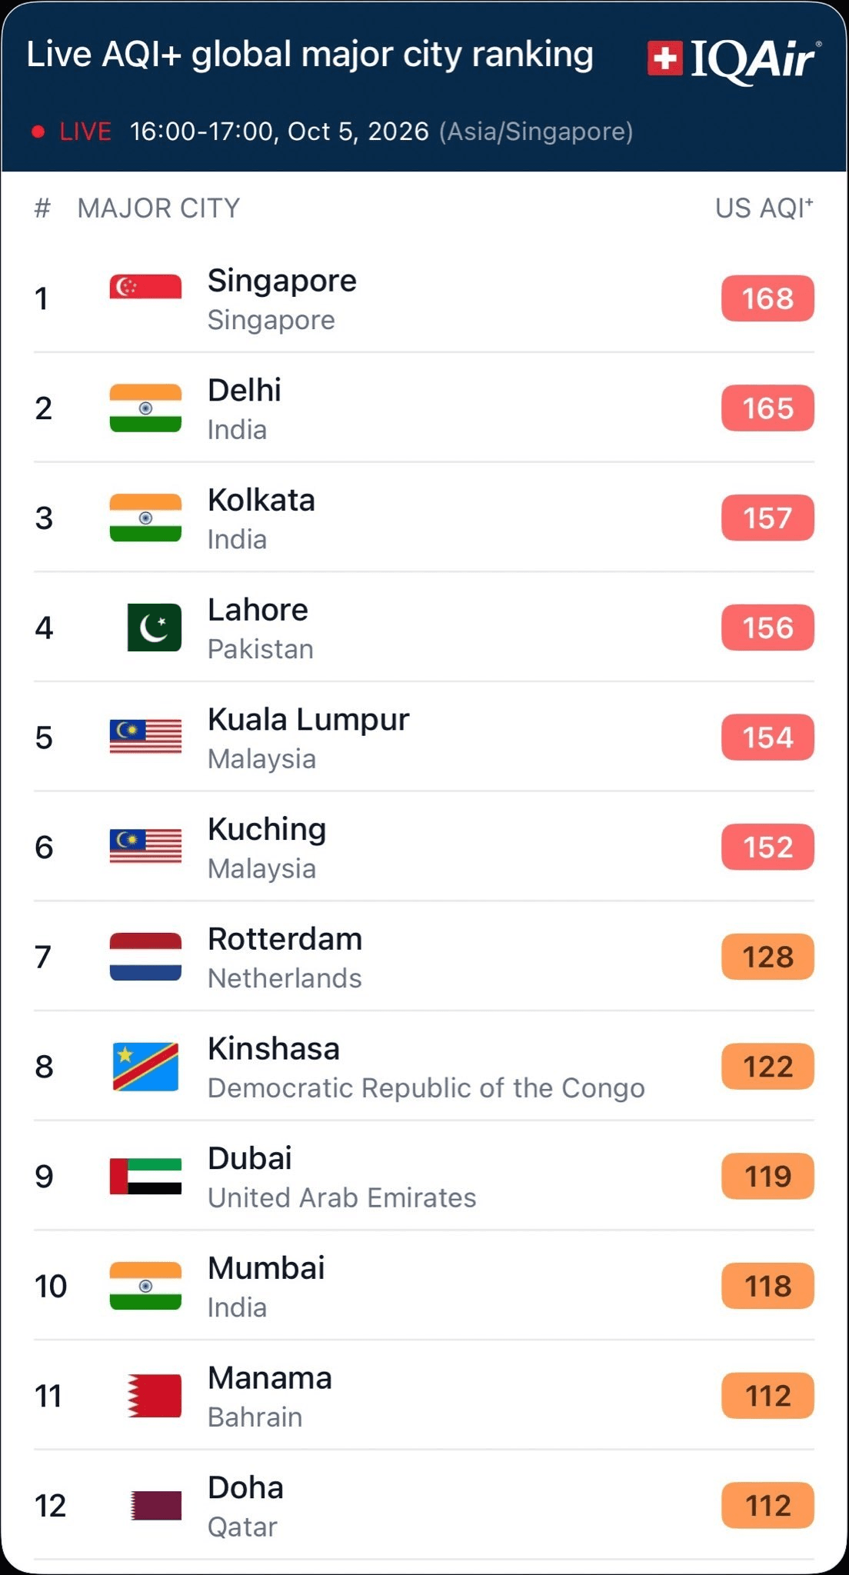Click the Pakistan flag next to Lahore
This screenshot has height=1575, width=849.
coord(155,628)
